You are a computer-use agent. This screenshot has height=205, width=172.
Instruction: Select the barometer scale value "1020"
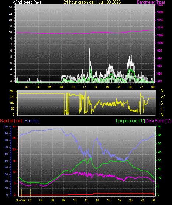tap(160, 12)
